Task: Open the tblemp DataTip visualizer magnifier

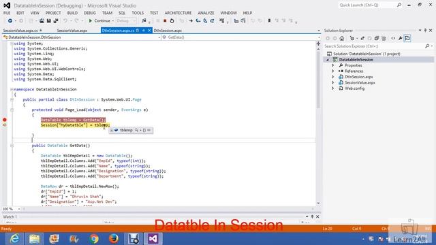Action: [136, 130]
